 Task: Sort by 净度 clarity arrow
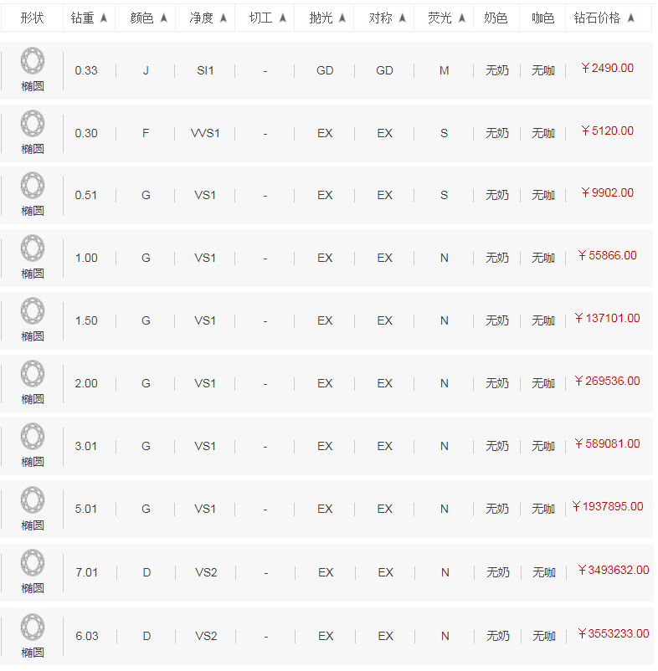pos(223,18)
